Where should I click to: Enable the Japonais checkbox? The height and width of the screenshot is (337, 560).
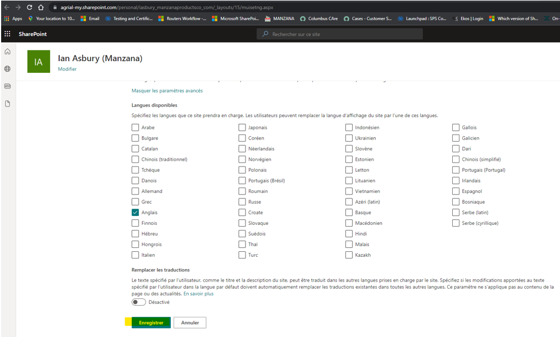point(242,127)
